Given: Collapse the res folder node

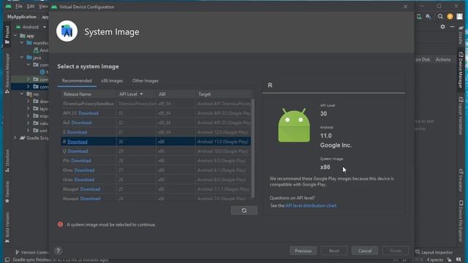Looking at the screenshot, I should pos(22,94).
